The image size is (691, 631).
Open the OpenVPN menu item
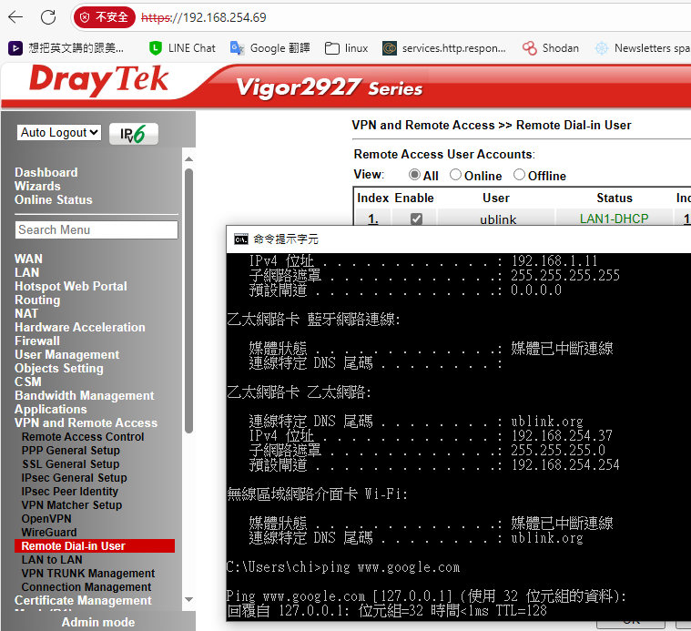(47, 518)
